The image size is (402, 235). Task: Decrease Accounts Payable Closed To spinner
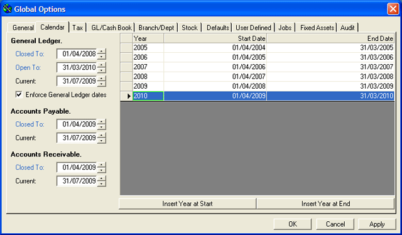[x=102, y=127]
